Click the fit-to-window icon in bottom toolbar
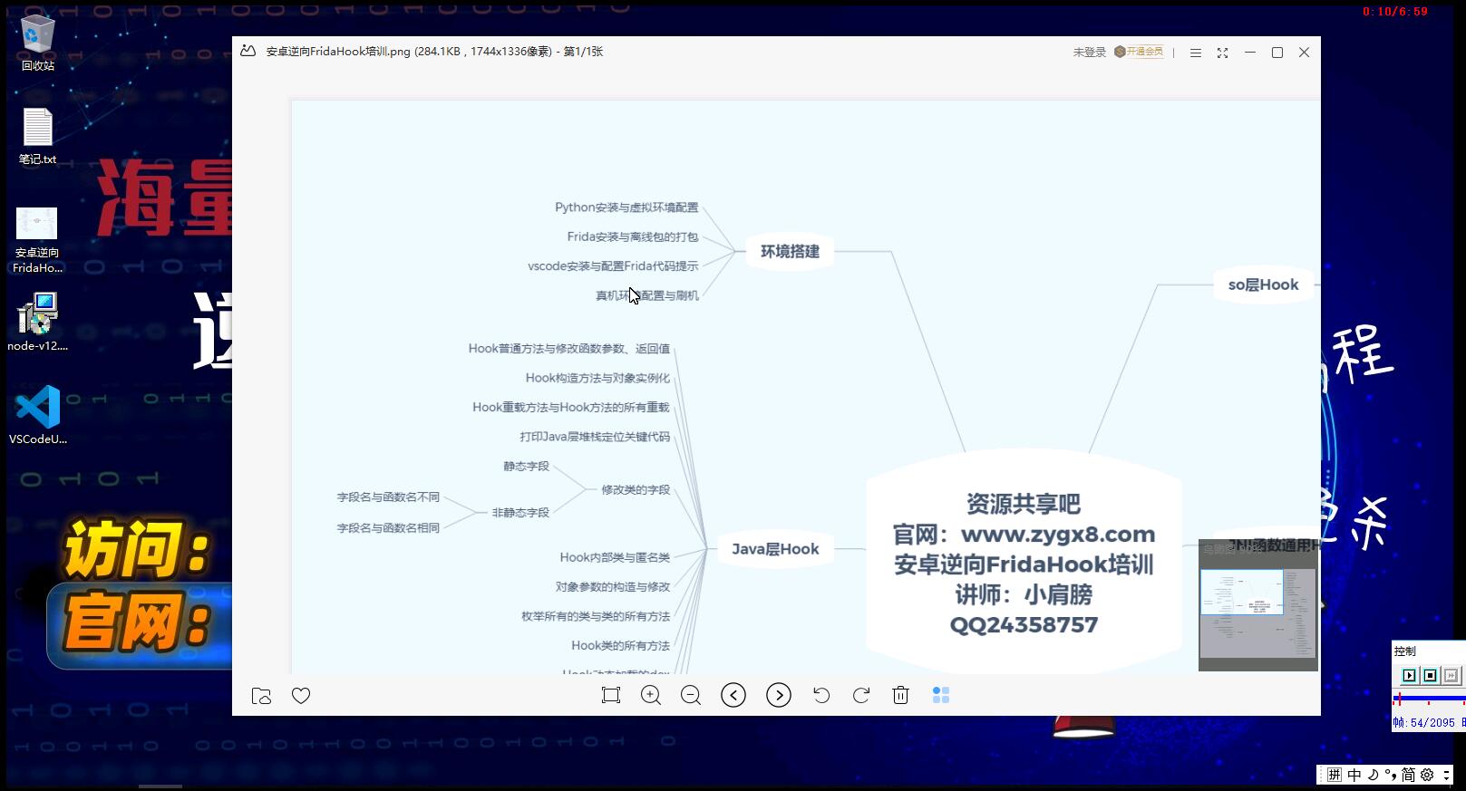 click(x=611, y=695)
